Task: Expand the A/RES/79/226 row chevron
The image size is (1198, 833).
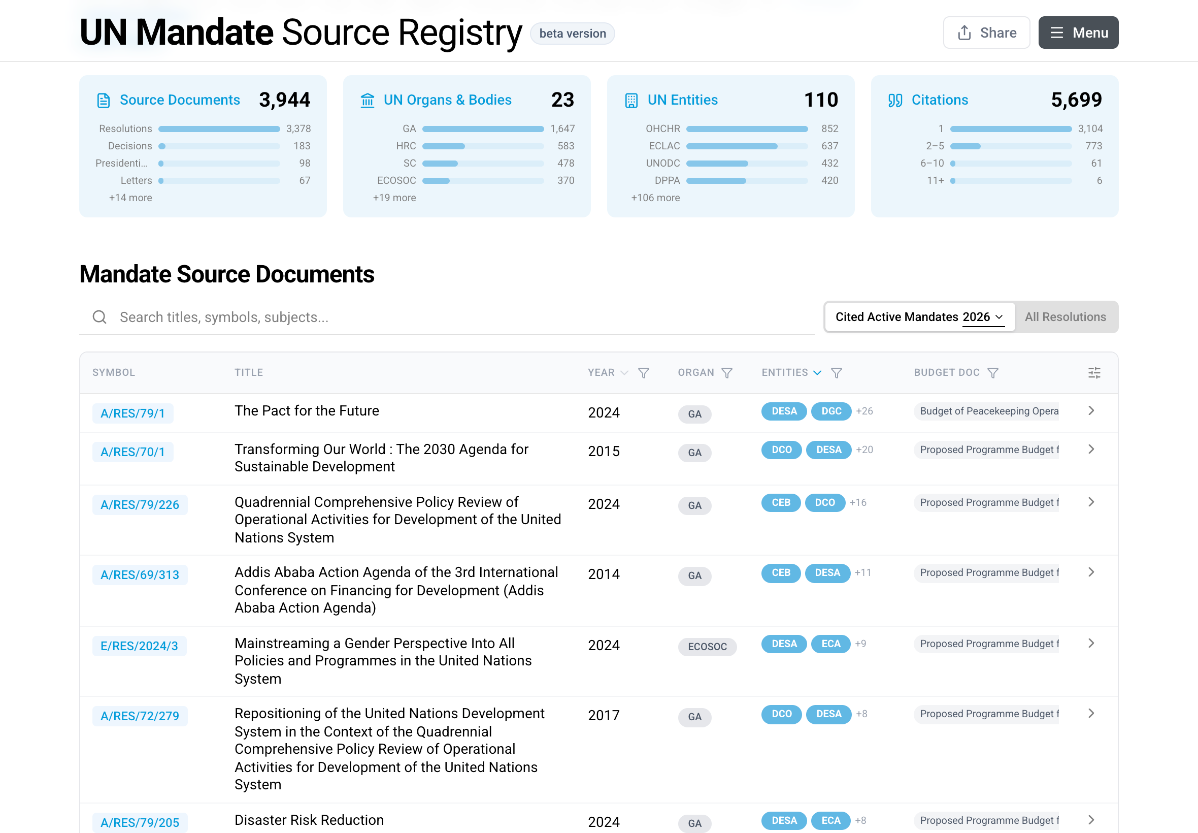Action: tap(1091, 502)
